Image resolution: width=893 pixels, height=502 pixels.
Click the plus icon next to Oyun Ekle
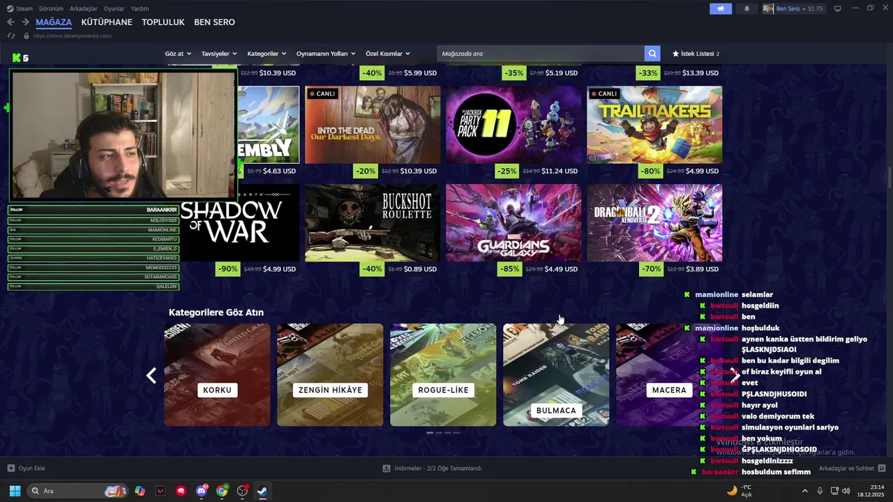10,469
